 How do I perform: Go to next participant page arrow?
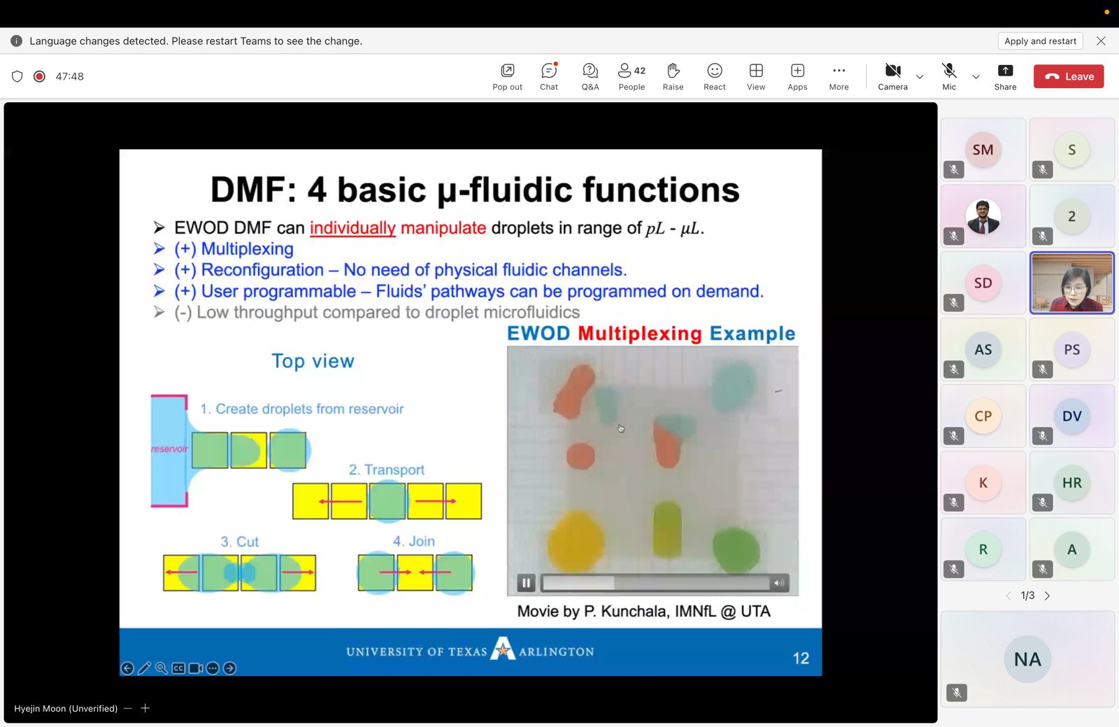1047,595
